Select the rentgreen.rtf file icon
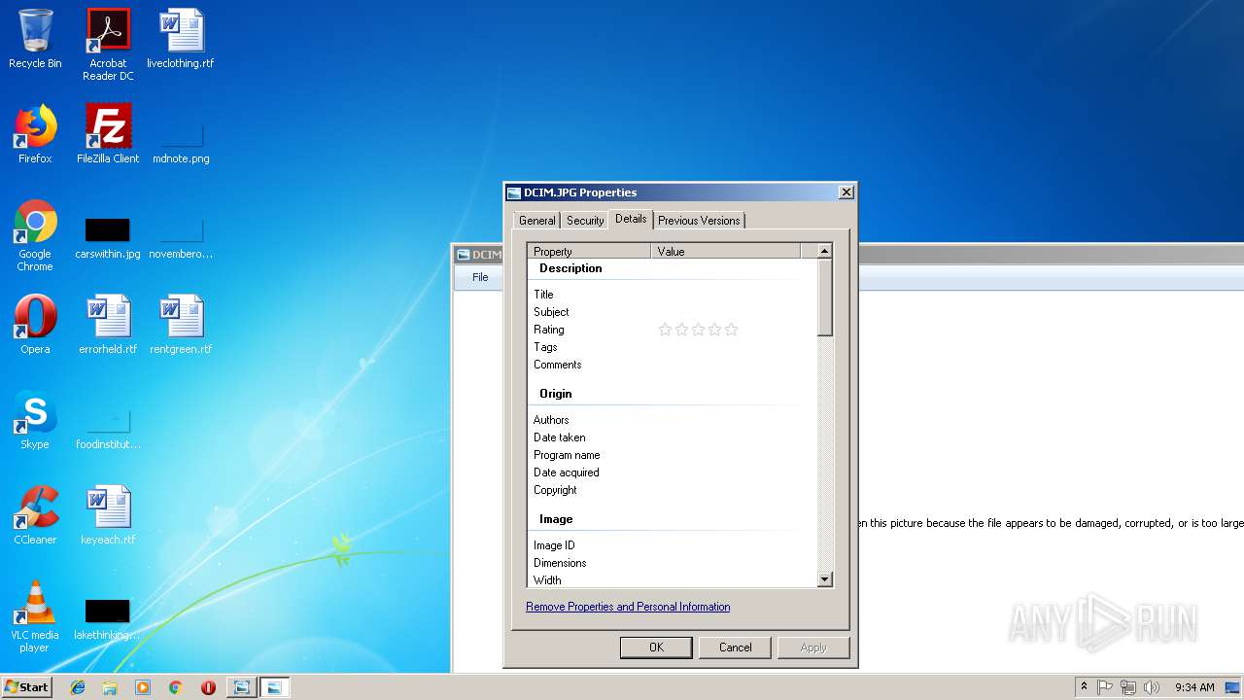1244x700 pixels. (181, 325)
